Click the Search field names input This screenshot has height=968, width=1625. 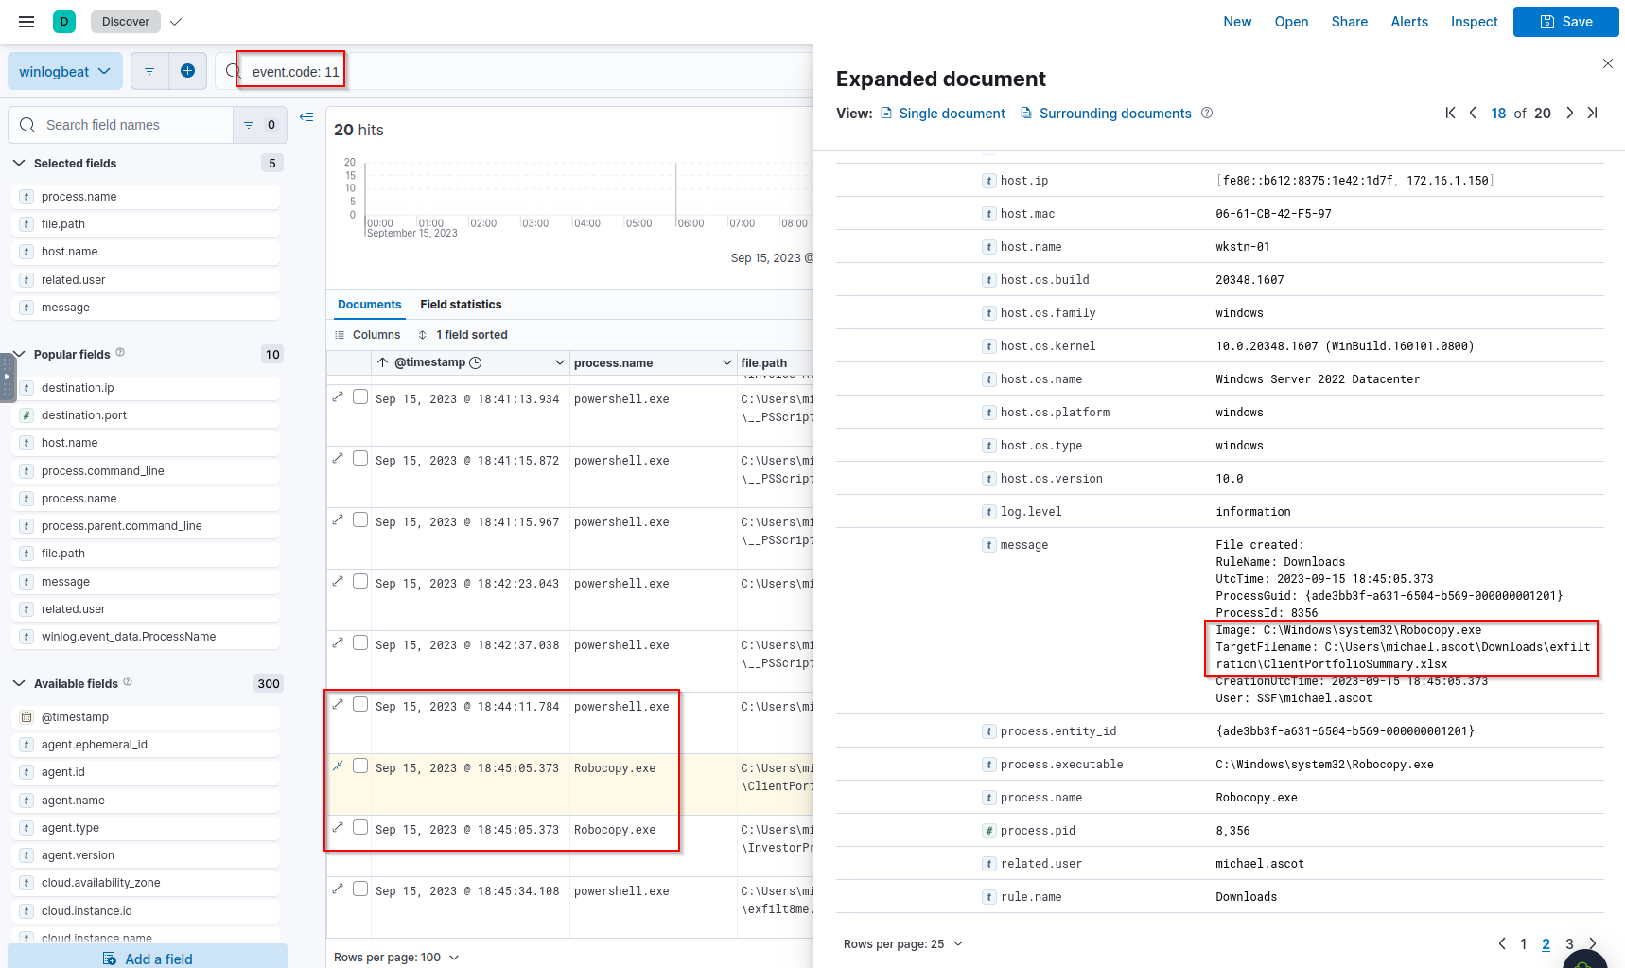132,125
